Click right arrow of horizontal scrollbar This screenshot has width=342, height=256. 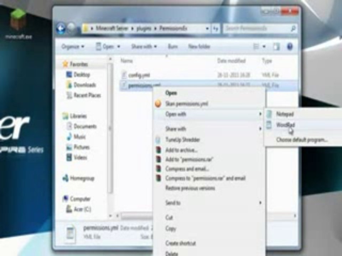pyautogui.click(x=295, y=216)
